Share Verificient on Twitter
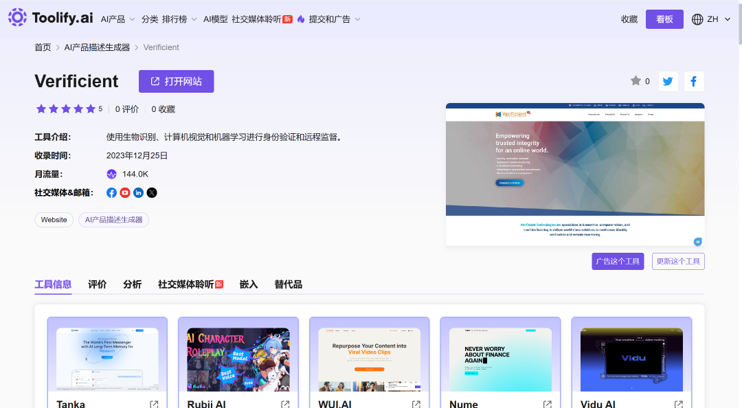This screenshot has width=742, height=408. point(668,82)
